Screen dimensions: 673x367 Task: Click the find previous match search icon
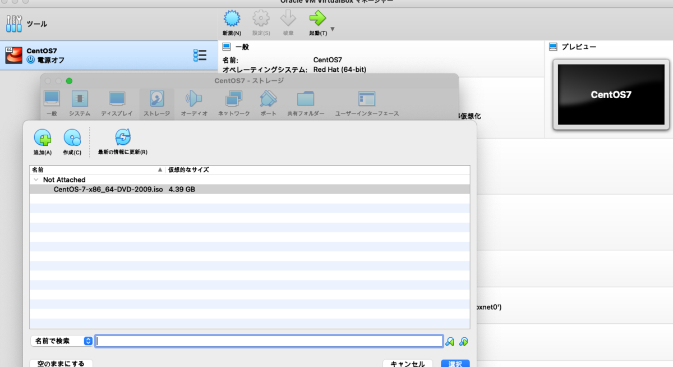point(450,341)
